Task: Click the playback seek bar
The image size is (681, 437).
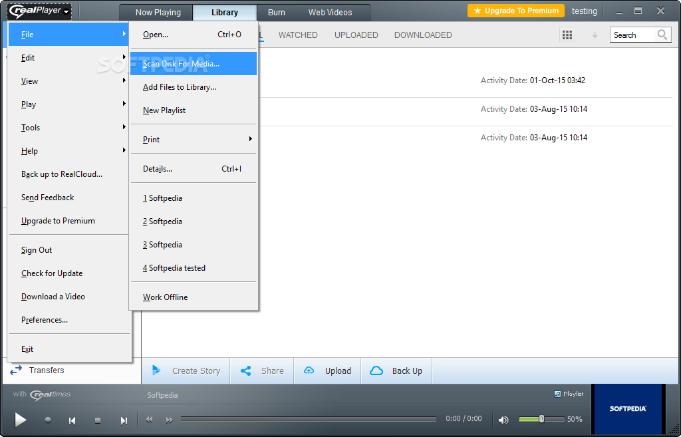Action: (309, 419)
